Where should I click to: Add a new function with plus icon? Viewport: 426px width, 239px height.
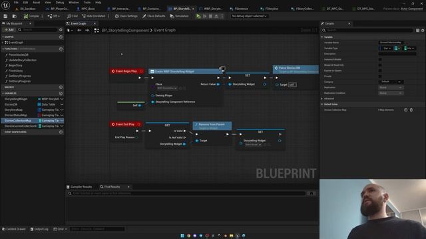pos(61,48)
